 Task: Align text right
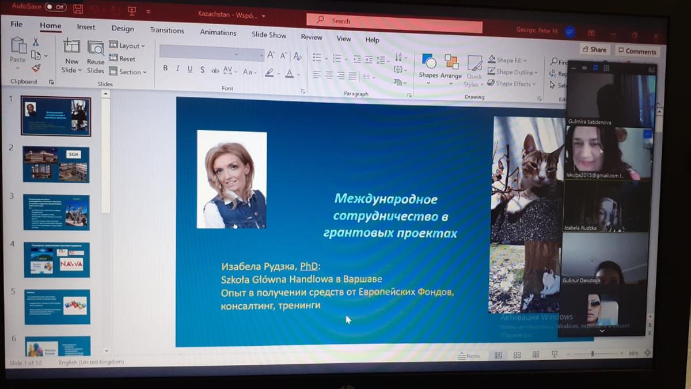341,76
